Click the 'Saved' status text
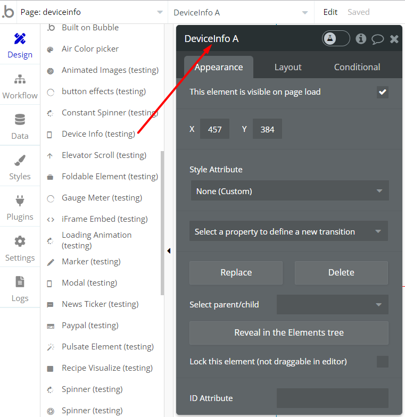The height and width of the screenshot is (417, 405). pyautogui.click(x=359, y=12)
